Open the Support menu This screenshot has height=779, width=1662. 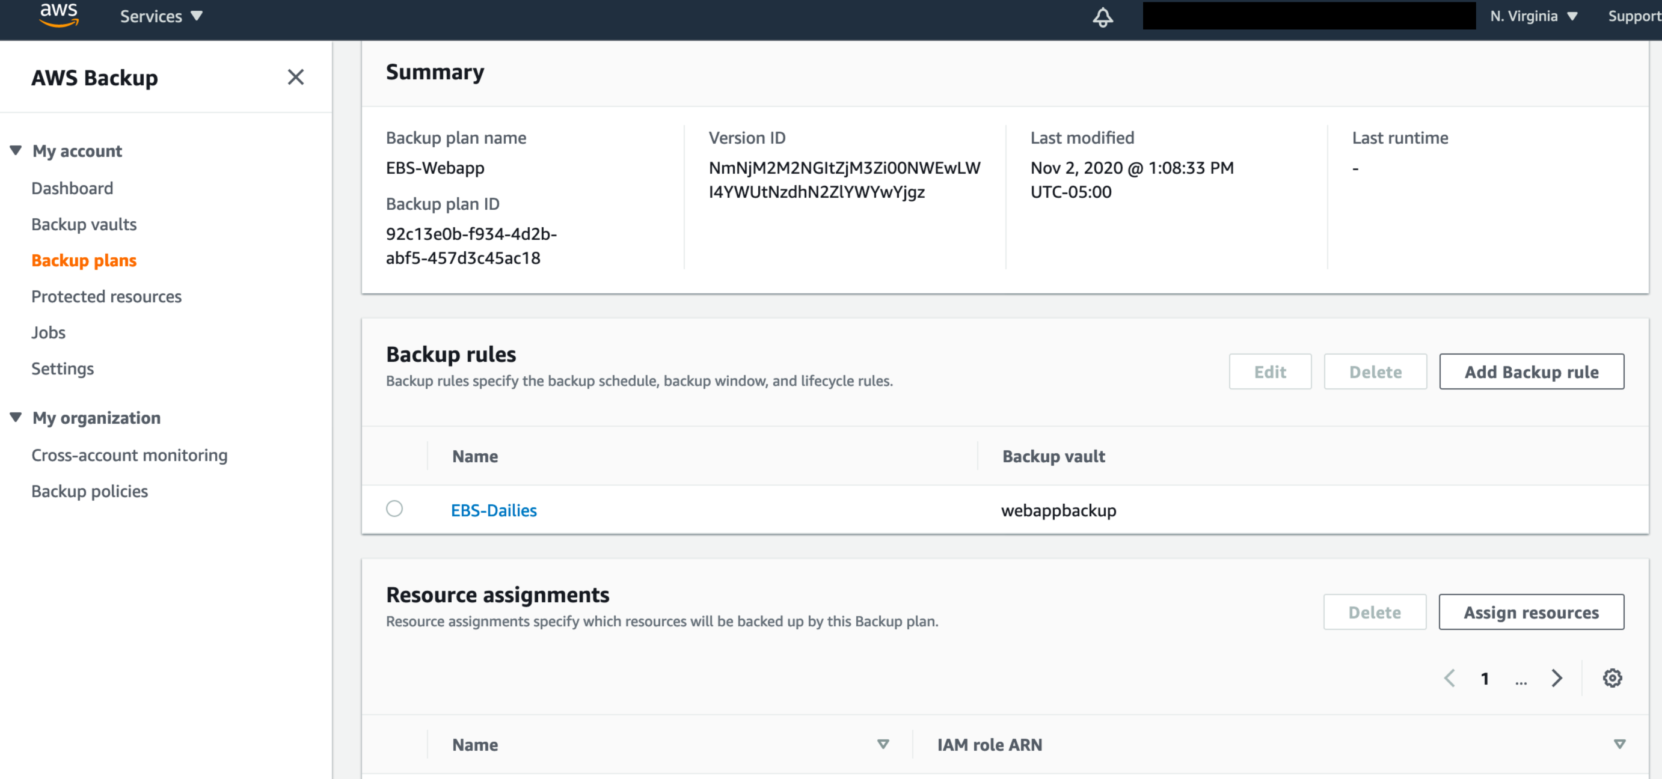[1634, 16]
